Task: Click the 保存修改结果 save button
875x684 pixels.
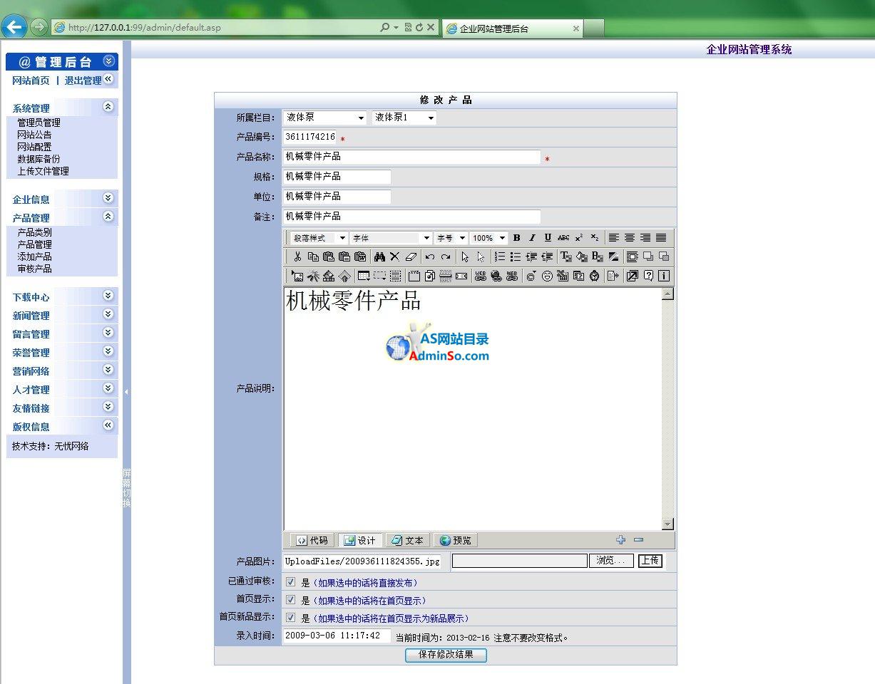Action: point(446,655)
